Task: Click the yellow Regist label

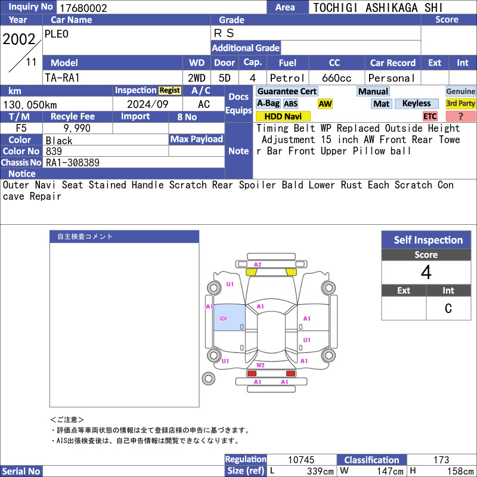Action: 169,91
